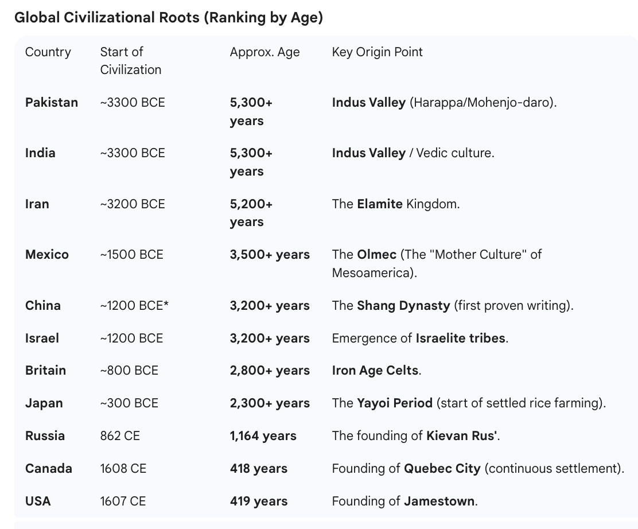638x529 pixels.
Task: Select the 'India' country cell
Action: click(x=40, y=153)
